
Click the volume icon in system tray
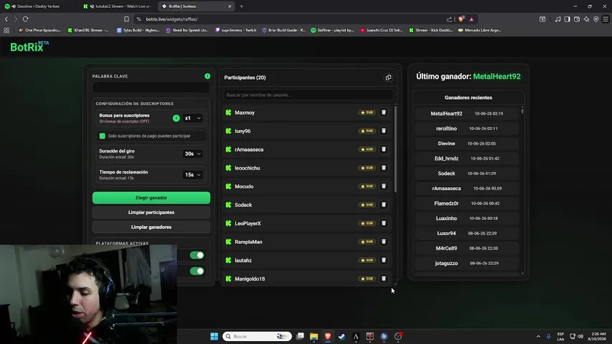(580, 336)
